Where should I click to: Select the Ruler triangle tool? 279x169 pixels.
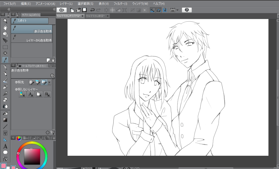pos(5,139)
